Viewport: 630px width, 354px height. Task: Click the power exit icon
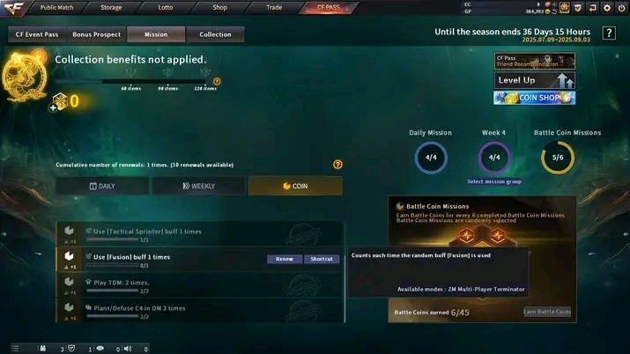[x=621, y=8]
